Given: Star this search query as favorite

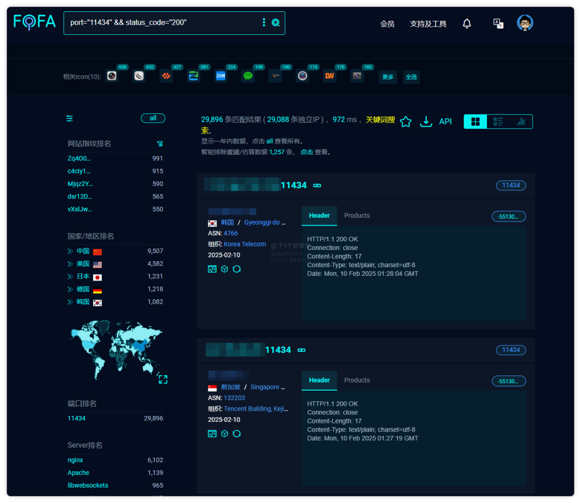Looking at the screenshot, I should (x=406, y=122).
